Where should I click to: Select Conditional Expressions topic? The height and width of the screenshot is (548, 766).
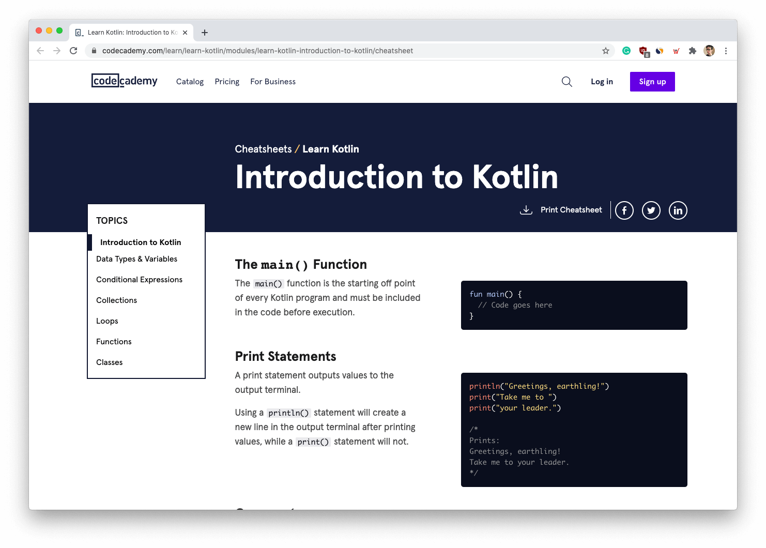coord(139,280)
